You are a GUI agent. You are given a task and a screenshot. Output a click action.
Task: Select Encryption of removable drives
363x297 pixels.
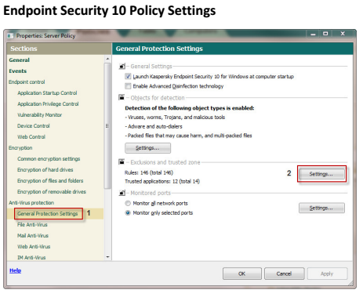(x=52, y=192)
